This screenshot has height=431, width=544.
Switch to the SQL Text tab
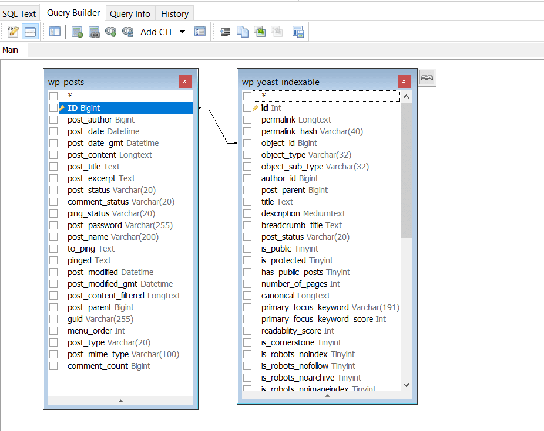click(19, 14)
